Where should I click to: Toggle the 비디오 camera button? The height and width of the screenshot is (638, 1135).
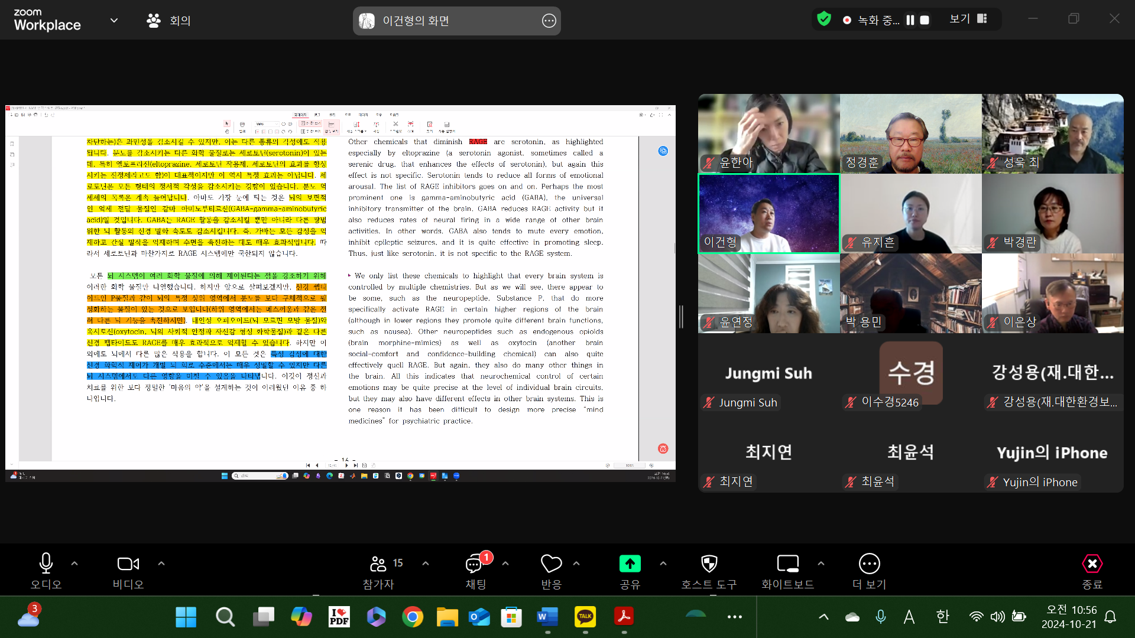[128, 571]
